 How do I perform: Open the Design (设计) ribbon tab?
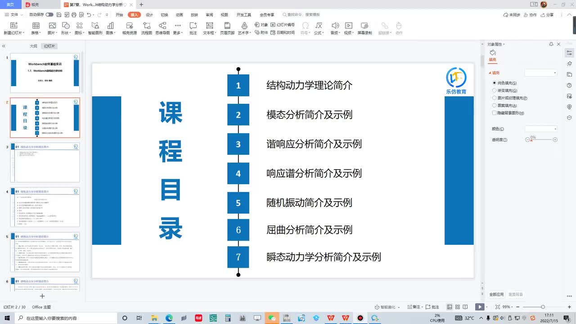tap(149, 15)
